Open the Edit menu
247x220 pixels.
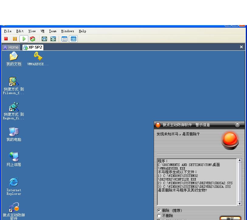point(20,31)
